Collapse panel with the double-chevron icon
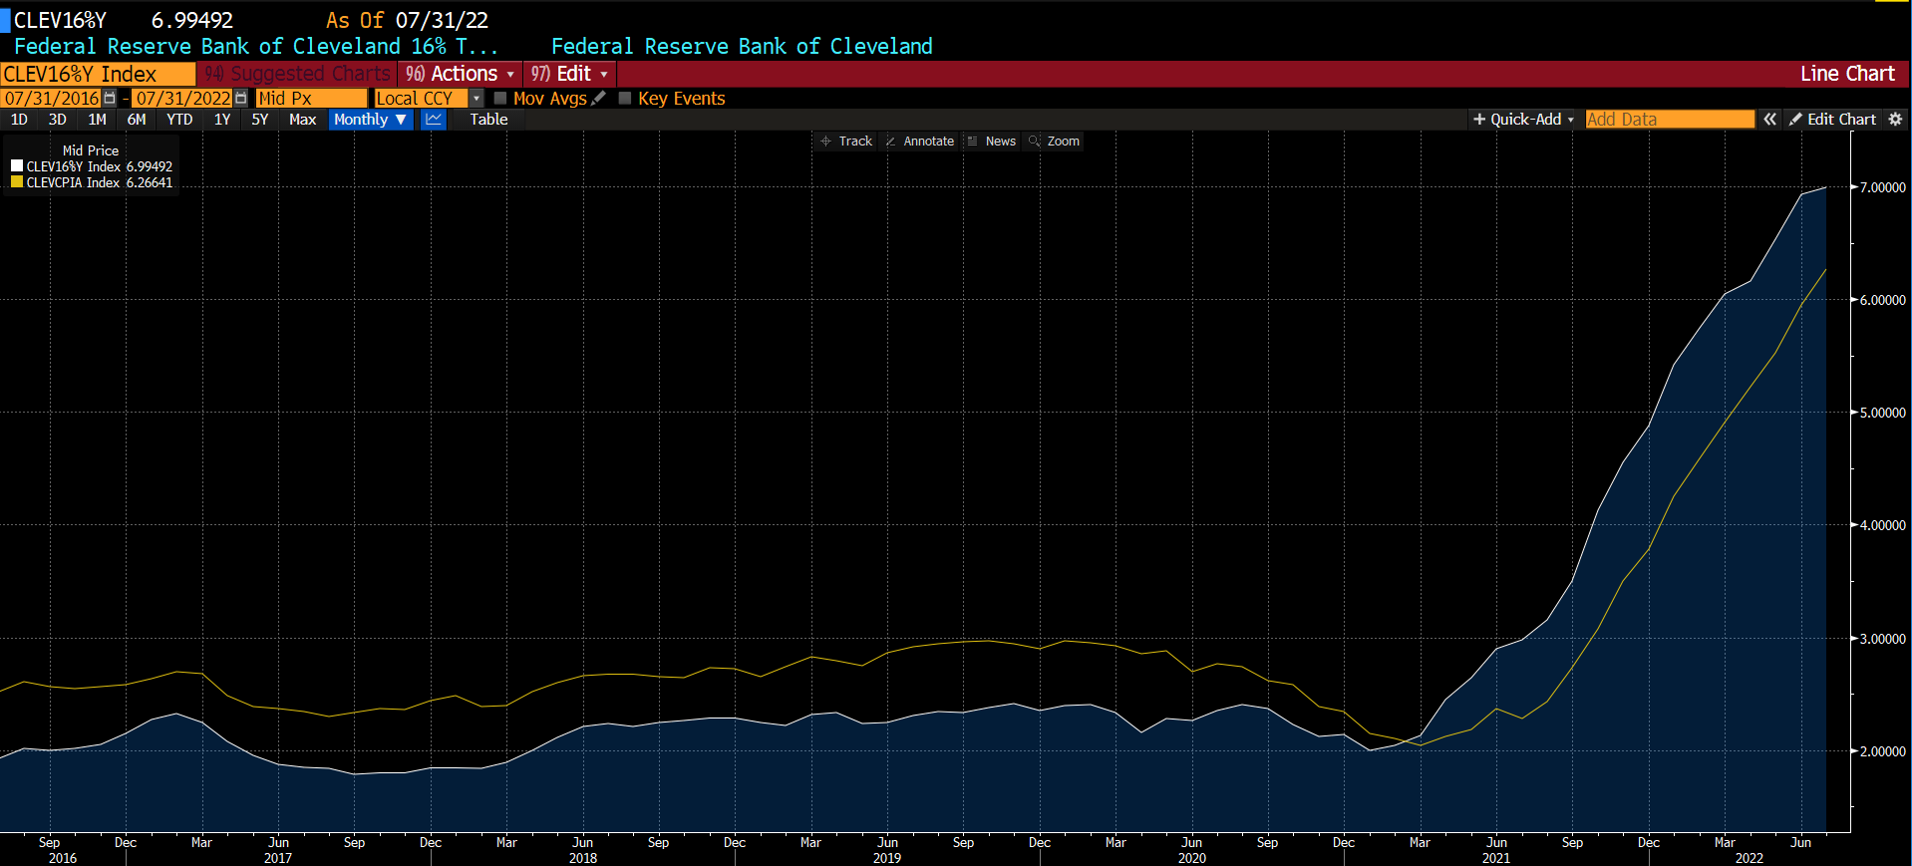Screen dimensions: 1912x866 click(x=1769, y=120)
